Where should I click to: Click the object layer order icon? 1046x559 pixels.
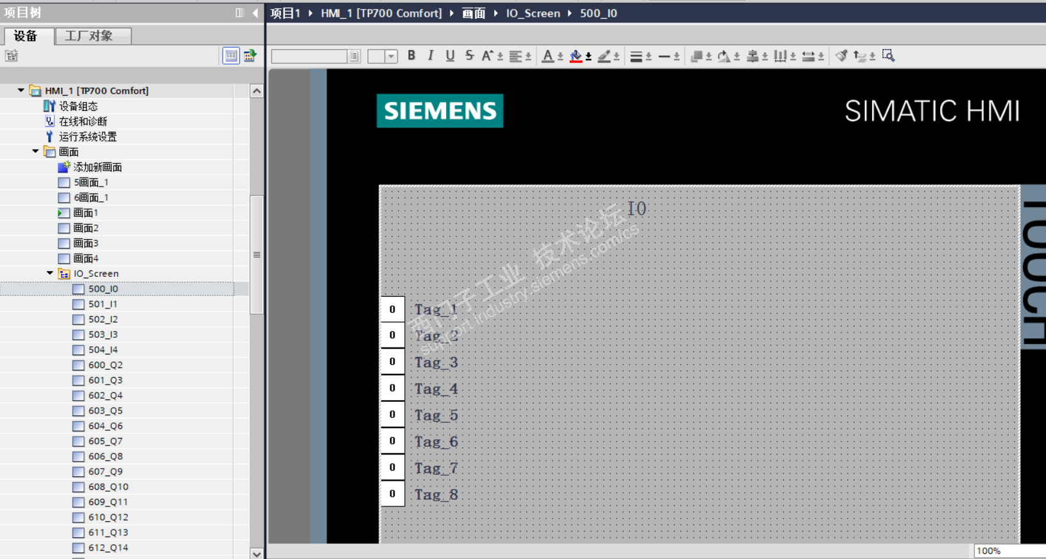pos(696,56)
